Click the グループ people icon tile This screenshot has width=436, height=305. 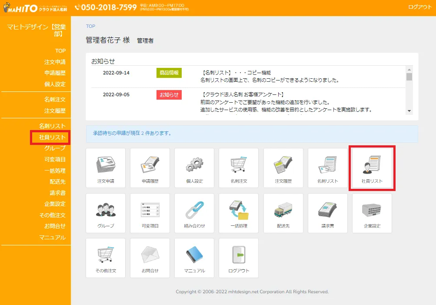click(106, 213)
